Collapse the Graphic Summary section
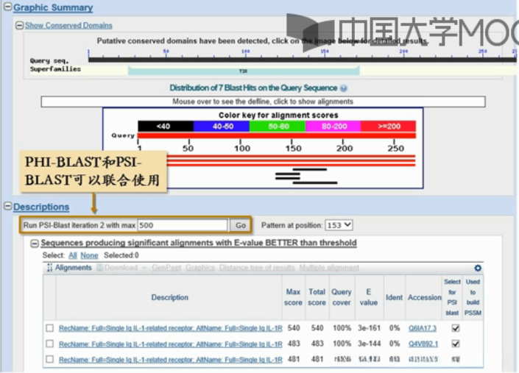Image resolution: width=519 pixels, height=373 pixels. click(7, 7)
